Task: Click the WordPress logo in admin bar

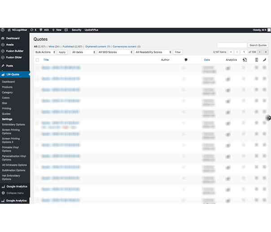Action: [x=3, y=30]
